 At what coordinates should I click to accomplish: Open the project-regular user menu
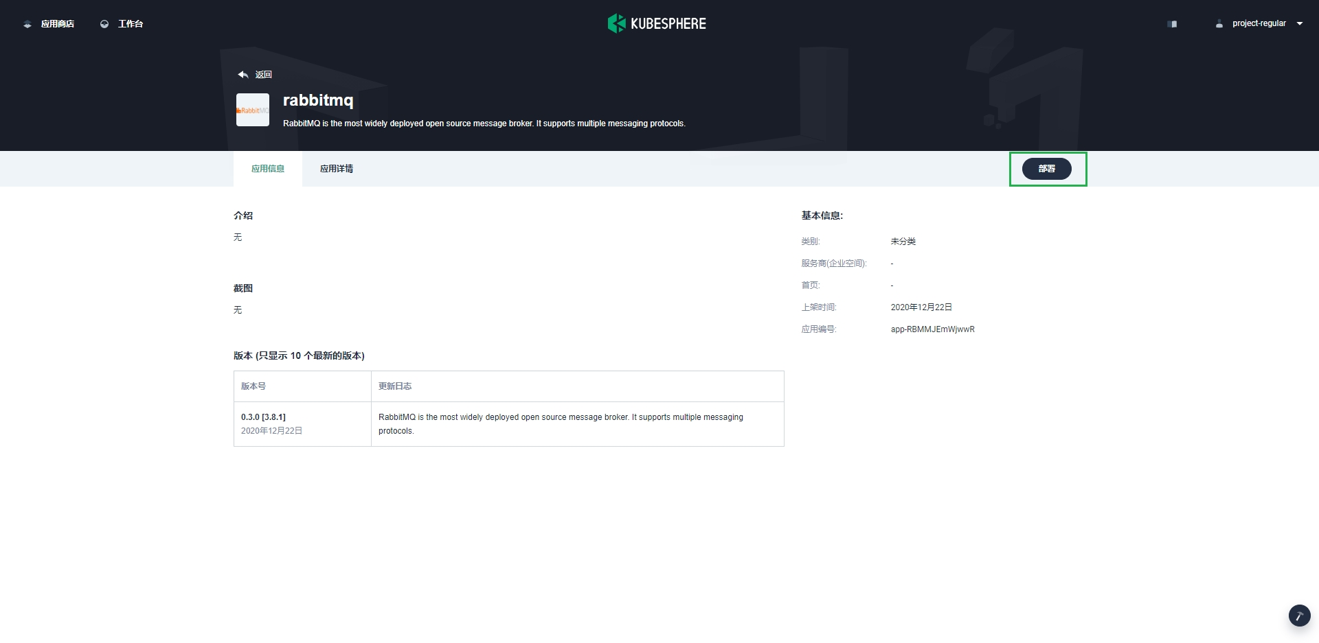(1259, 23)
